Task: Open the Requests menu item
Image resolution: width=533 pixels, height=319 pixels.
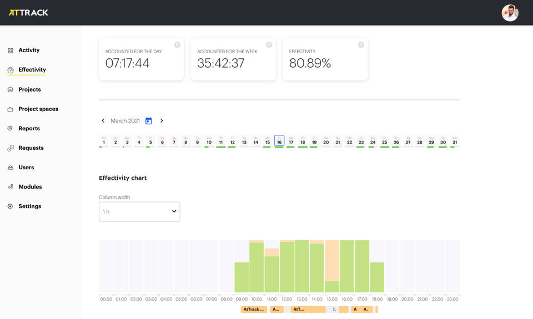Action: (31, 148)
